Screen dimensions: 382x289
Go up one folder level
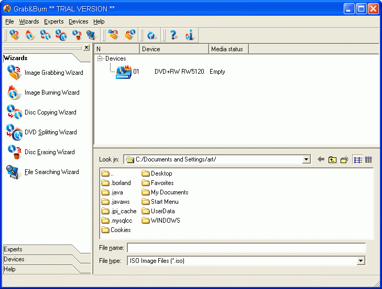point(332,159)
